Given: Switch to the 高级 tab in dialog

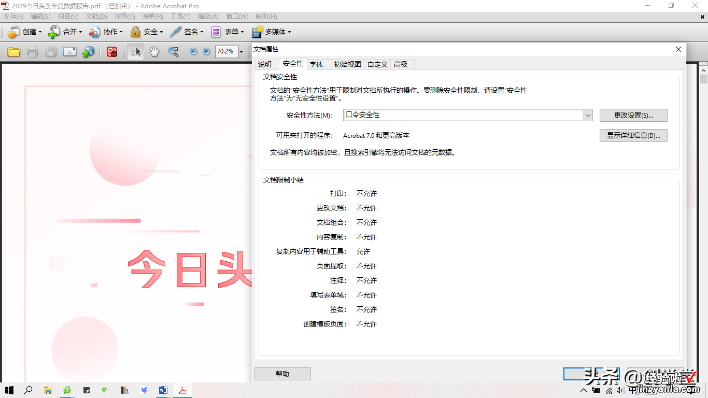Looking at the screenshot, I should tap(401, 64).
